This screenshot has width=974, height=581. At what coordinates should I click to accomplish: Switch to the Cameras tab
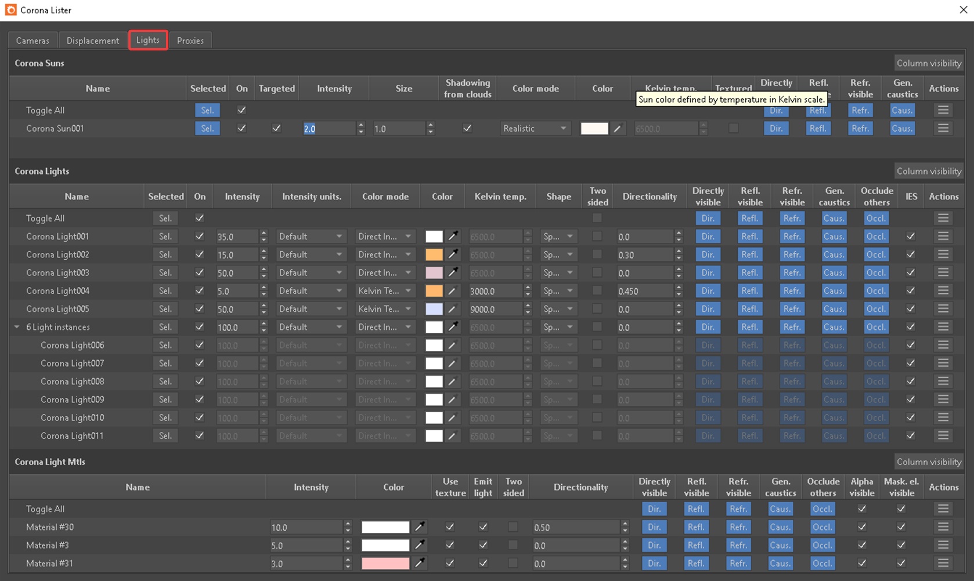click(33, 41)
